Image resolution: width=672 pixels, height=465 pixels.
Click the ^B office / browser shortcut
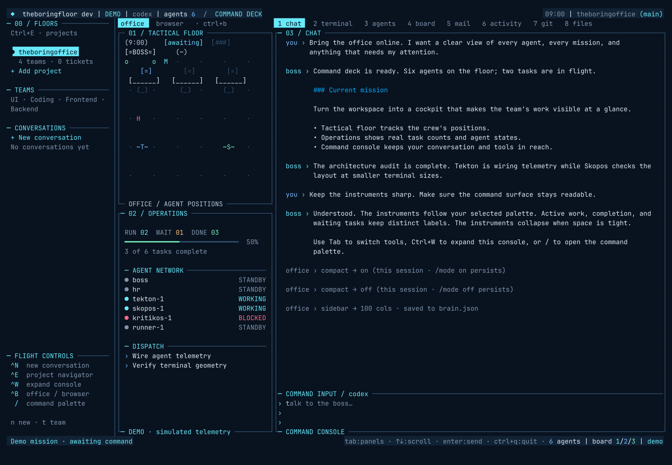point(50,394)
